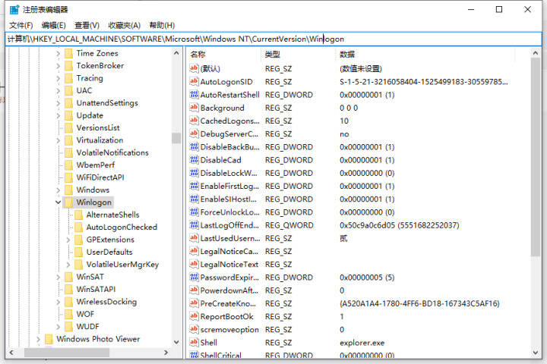Click the values pane vertical scrollbar thumb
The height and width of the screenshot is (364, 547).
pyautogui.click(x=536, y=158)
